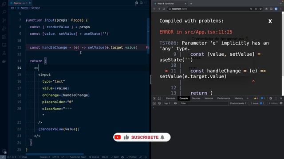284x159 pixels.
Task: Select the React & TypeScript browser tab
Action: 170,4
